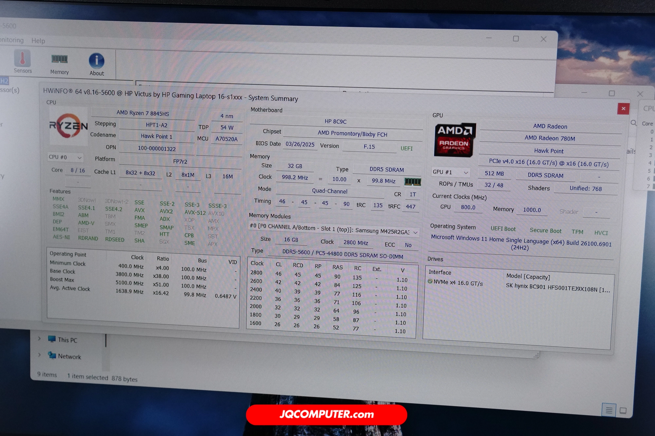Expand the This PC tree item
Viewport: 655px width, 436px height.
point(39,339)
